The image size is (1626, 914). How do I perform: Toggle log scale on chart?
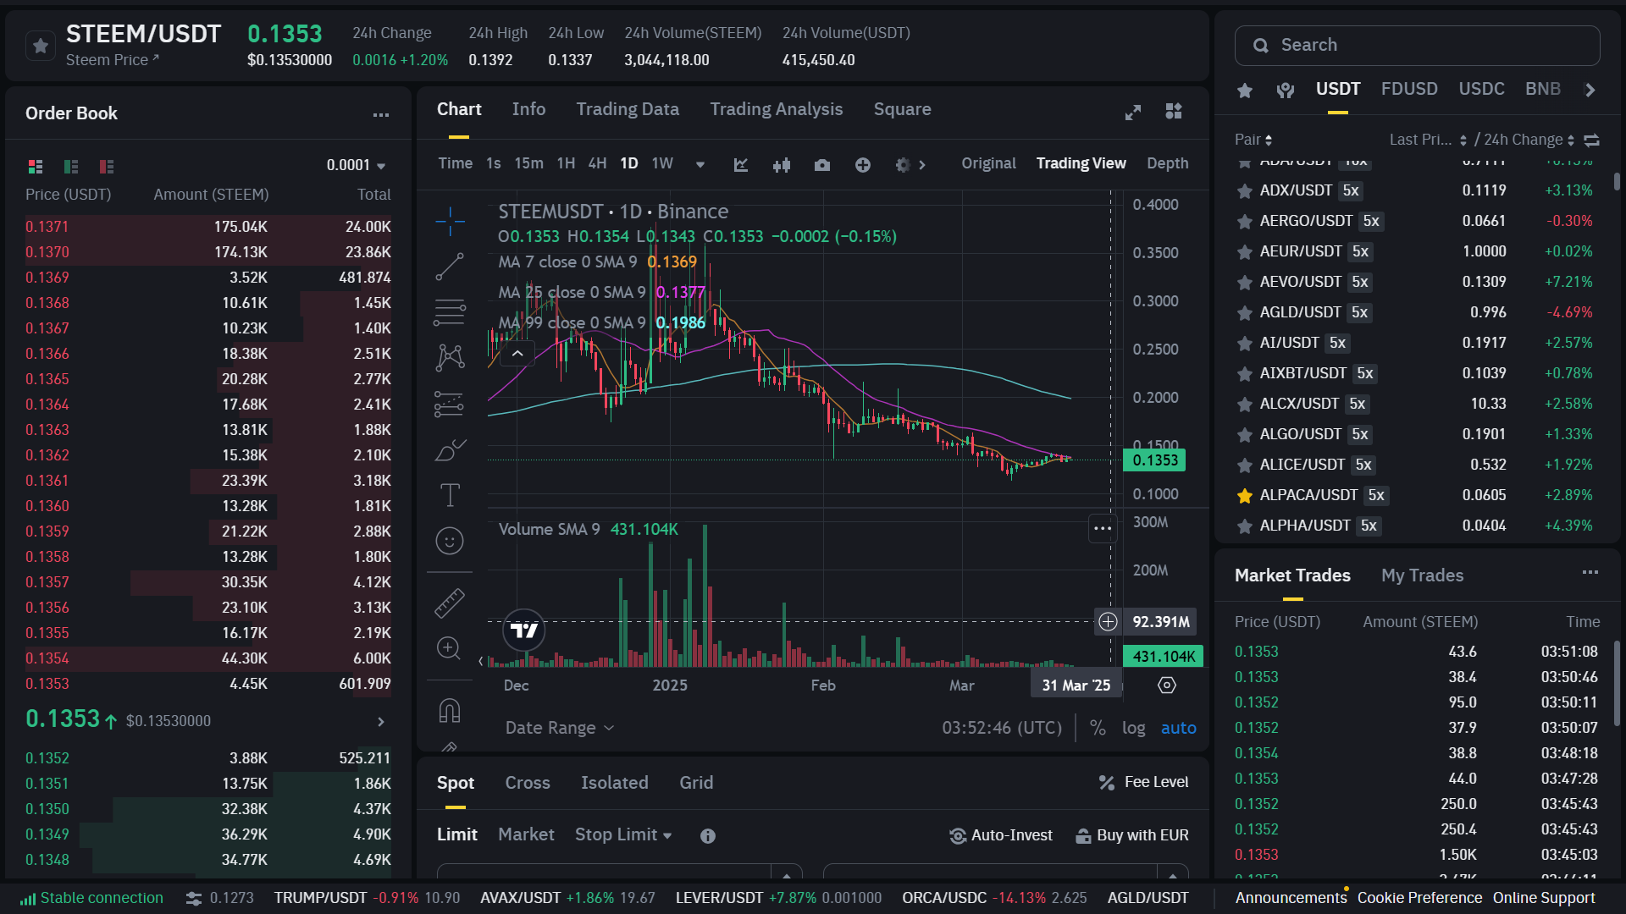pyautogui.click(x=1133, y=728)
